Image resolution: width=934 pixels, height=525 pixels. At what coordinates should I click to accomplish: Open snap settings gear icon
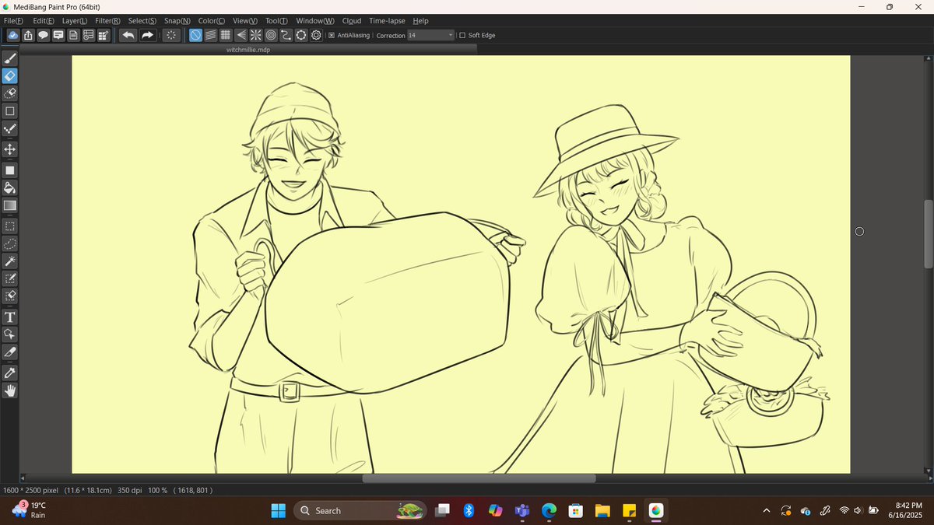click(x=316, y=35)
